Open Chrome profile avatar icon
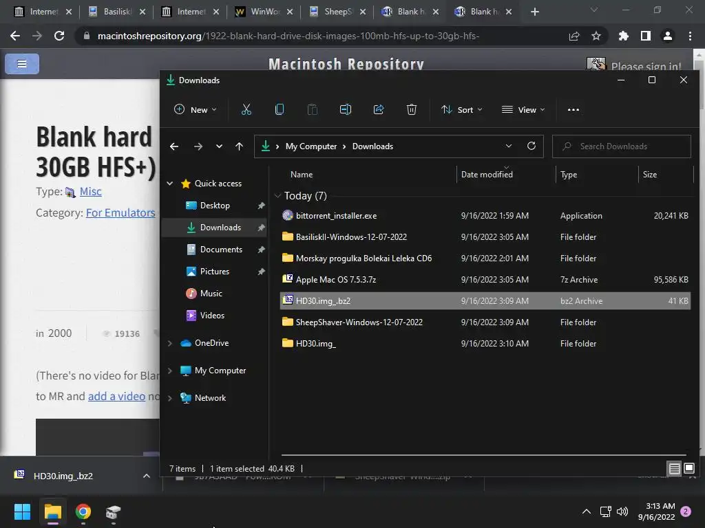The image size is (705, 528). point(668,36)
